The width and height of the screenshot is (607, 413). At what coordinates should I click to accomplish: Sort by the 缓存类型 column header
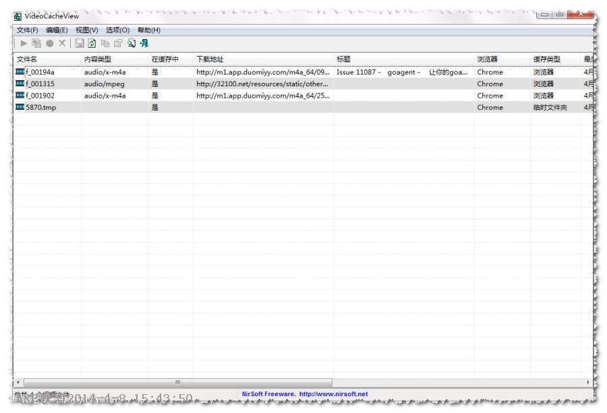[556, 59]
